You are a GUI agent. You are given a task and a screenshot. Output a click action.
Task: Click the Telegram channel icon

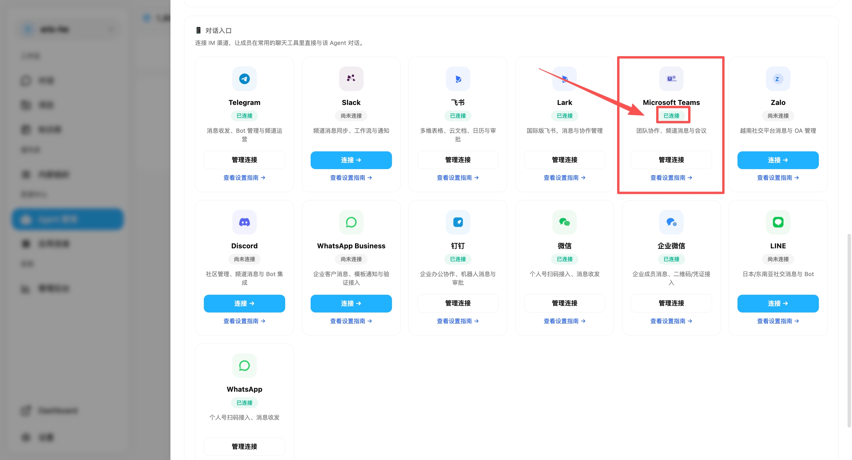tap(244, 79)
